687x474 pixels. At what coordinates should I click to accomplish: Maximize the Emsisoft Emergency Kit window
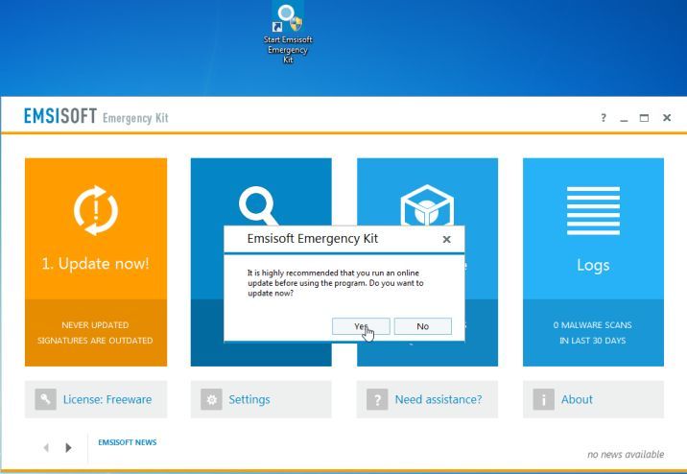tap(644, 118)
